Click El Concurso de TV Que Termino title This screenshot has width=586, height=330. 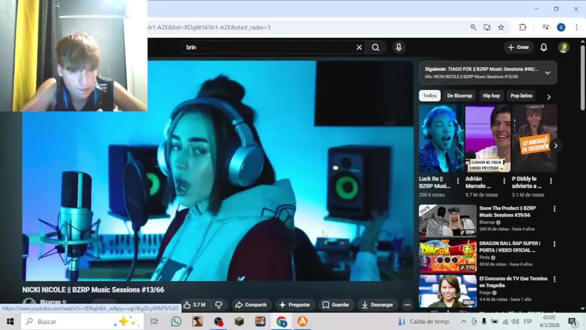tap(513, 282)
